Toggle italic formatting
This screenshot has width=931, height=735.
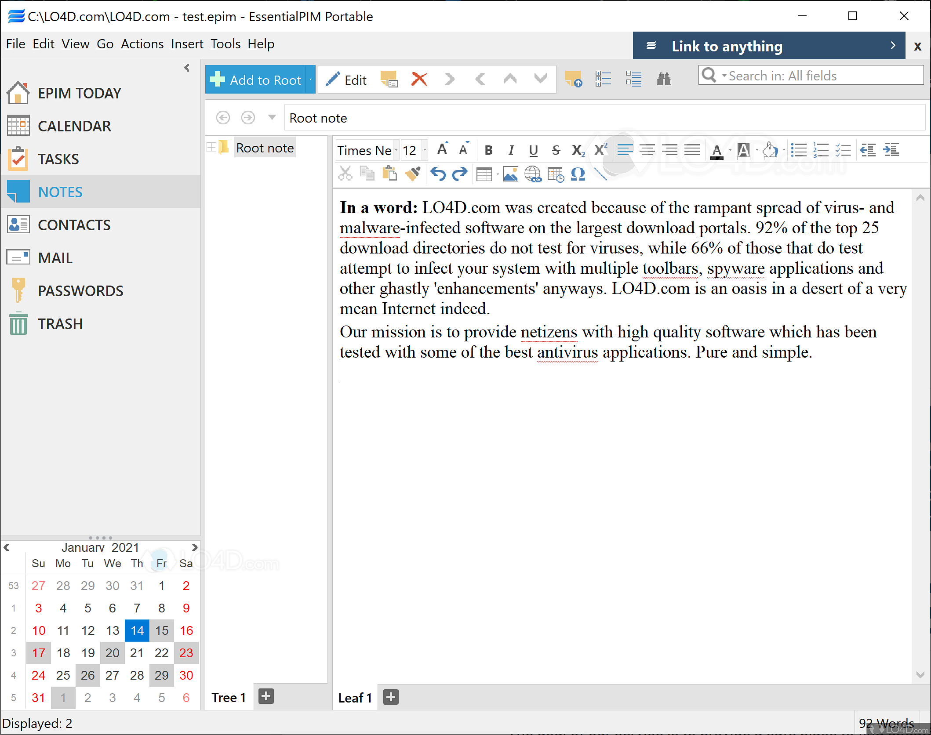[511, 150]
